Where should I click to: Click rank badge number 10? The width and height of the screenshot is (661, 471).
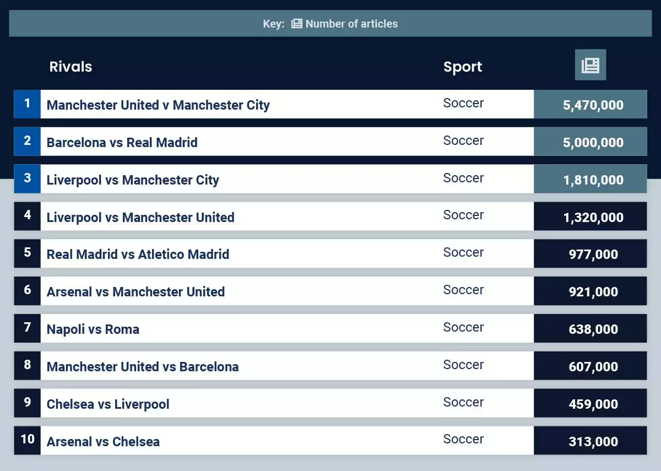pos(28,440)
